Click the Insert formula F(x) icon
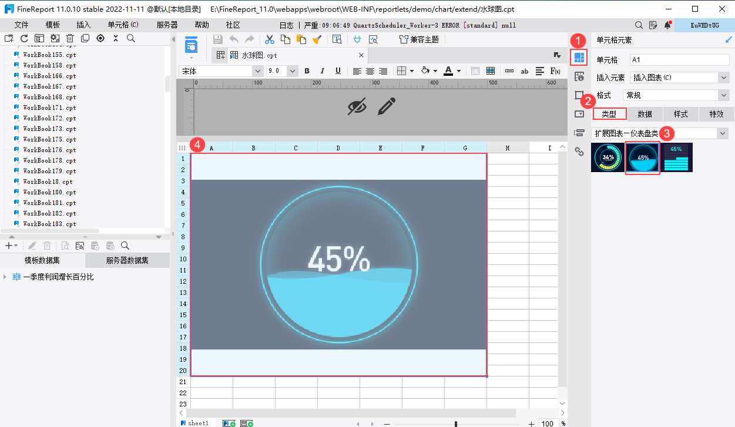 coord(555,71)
